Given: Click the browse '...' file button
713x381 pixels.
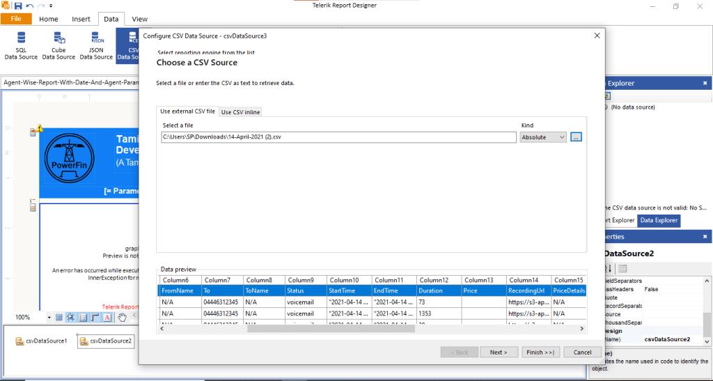Looking at the screenshot, I should 576,137.
